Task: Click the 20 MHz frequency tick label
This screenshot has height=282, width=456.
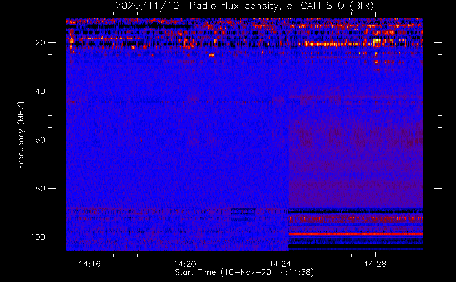Action: [40, 43]
